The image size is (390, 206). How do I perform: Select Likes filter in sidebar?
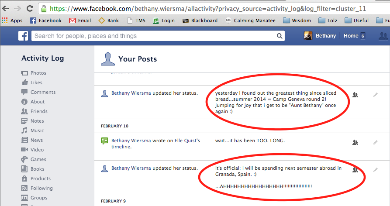[36, 82]
